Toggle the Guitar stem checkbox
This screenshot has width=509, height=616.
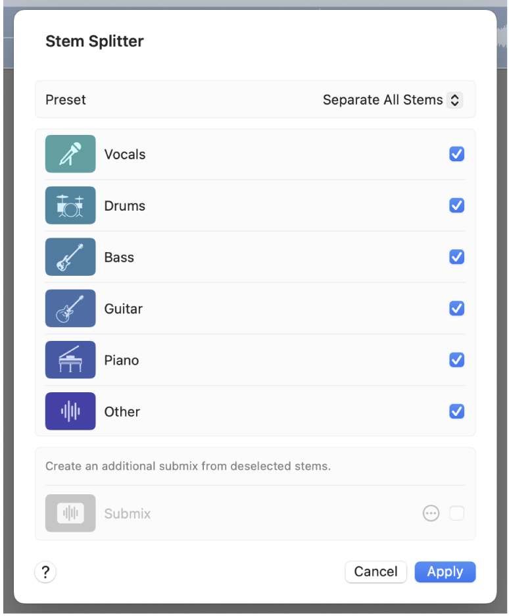coord(456,308)
